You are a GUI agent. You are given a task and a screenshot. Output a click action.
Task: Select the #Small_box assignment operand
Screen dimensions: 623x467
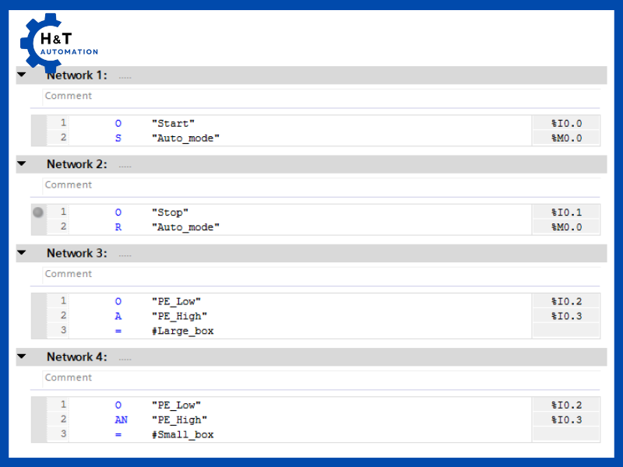[x=182, y=434]
